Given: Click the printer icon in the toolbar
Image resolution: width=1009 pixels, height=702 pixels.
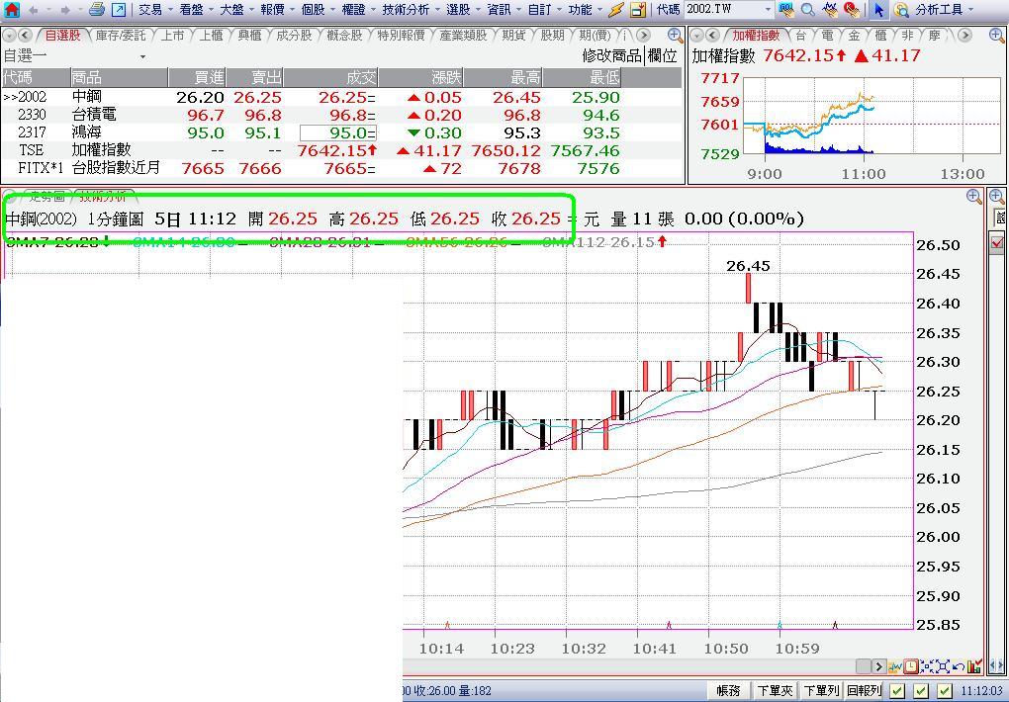Looking at the screenshot, I should [97, 9].
